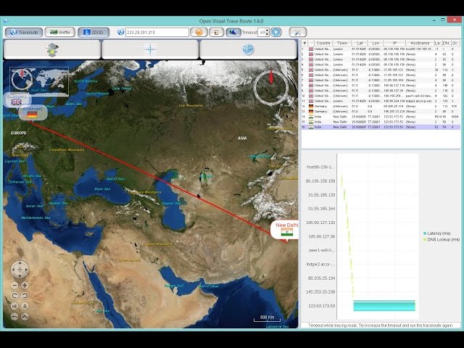Click the target IP address input field
Viewport: 464px width, 348px height.
(157, 32)
